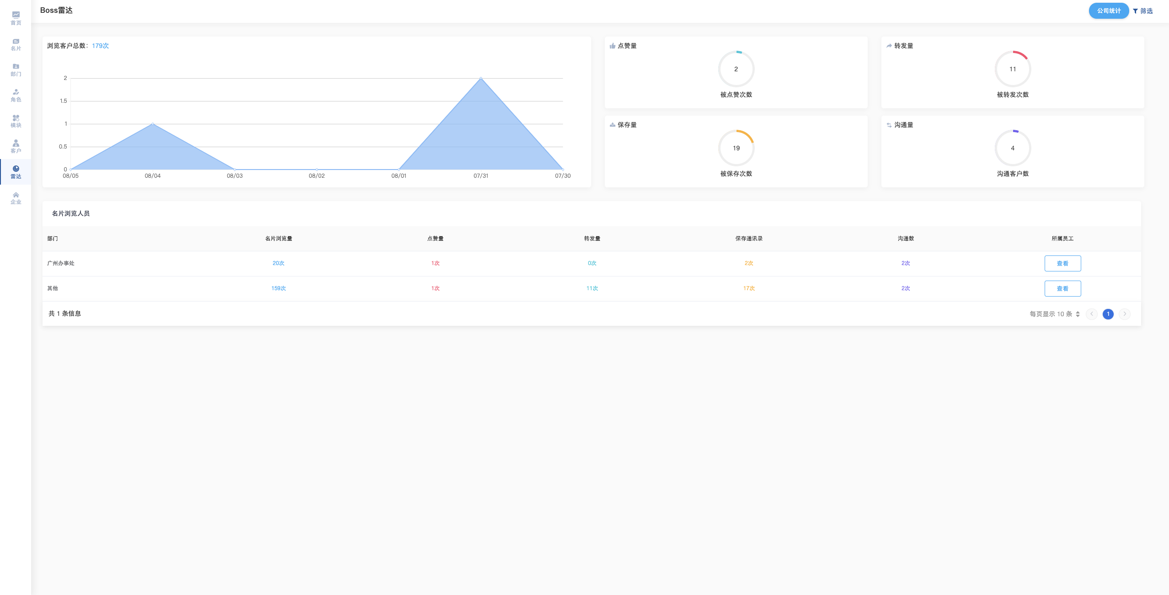
Task: Click the 沟通客户数 ring gauge showing 4
Action: click(1013, 148)
